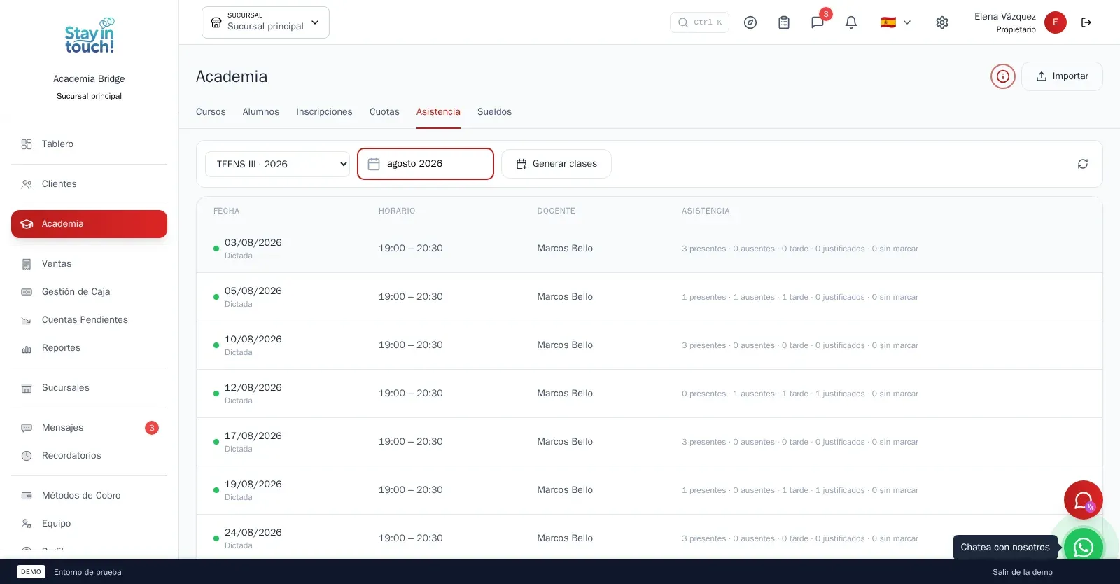
Task: Open Sucursales in sidebar
Action: click(x=90, y=388)
